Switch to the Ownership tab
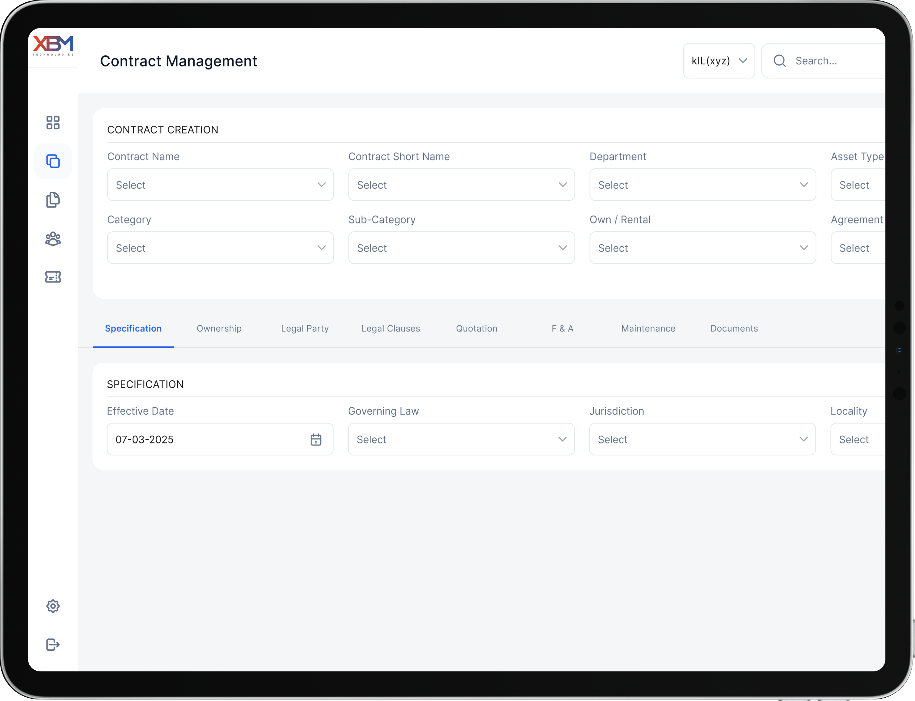915x701 pixels. point(219,328)
